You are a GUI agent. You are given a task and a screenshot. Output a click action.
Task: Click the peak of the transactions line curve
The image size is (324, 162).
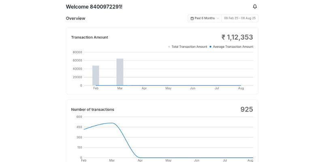click(111, 123)
